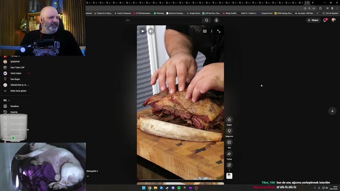Go to next Short with down arrow
The image size is (340, 191).
pyautogui.click(x=332, y=111)
